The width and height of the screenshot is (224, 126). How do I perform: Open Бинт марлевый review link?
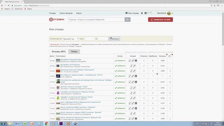(x=80, y=102)
